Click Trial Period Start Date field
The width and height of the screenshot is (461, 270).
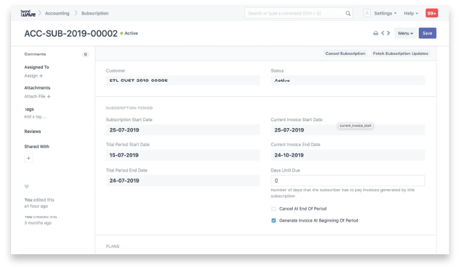tap(183, 155)
